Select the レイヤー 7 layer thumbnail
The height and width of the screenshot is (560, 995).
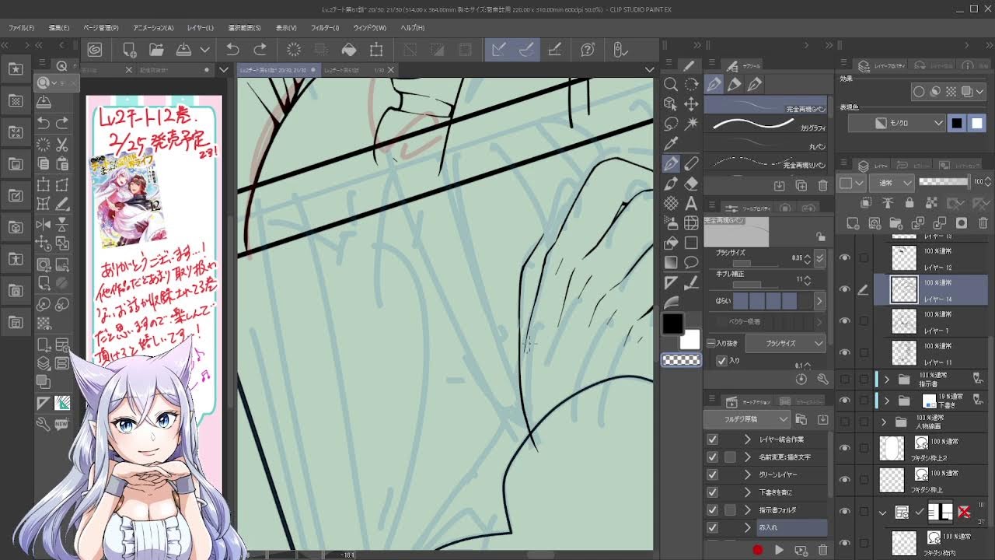point(904,320)
